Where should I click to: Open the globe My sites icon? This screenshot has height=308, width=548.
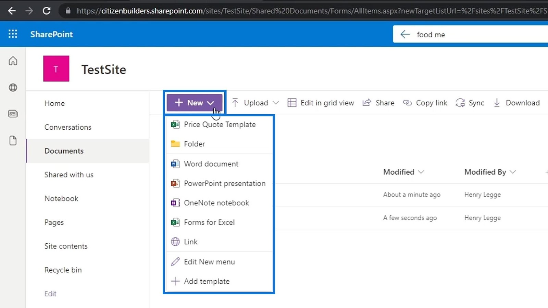click(13, 88)
